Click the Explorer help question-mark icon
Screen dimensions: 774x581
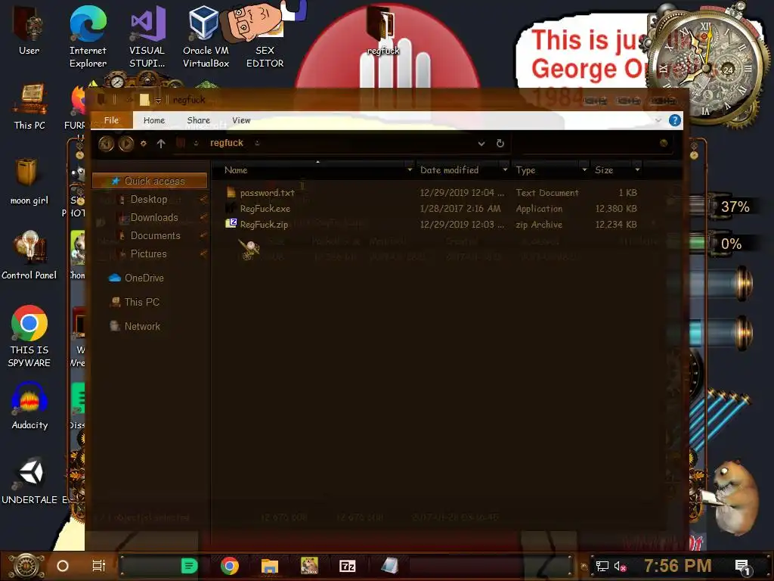(675, 120)
